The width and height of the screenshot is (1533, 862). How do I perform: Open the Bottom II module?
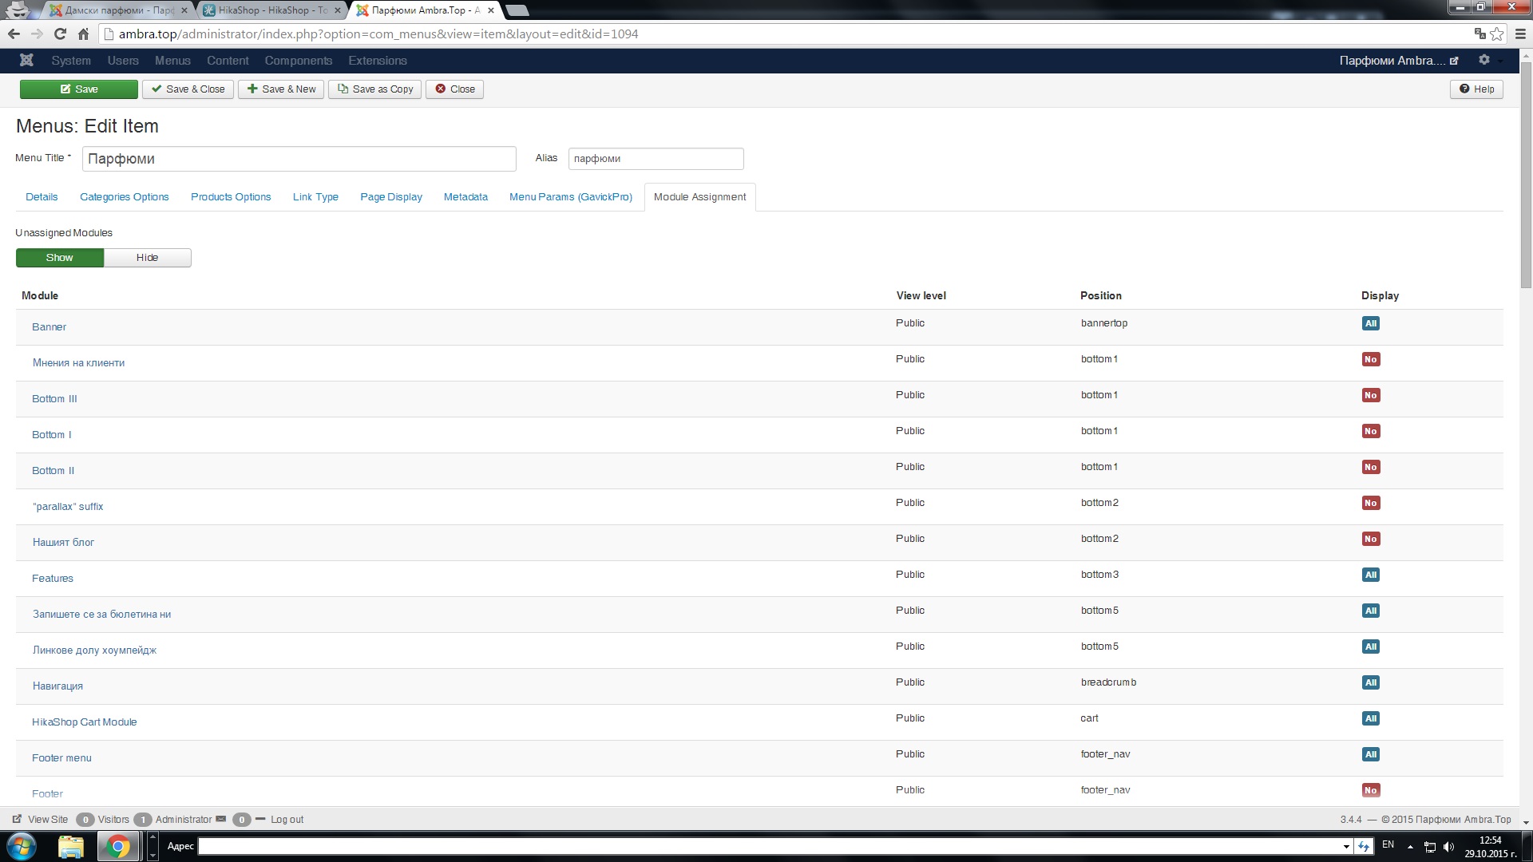[x=53, y=471]
